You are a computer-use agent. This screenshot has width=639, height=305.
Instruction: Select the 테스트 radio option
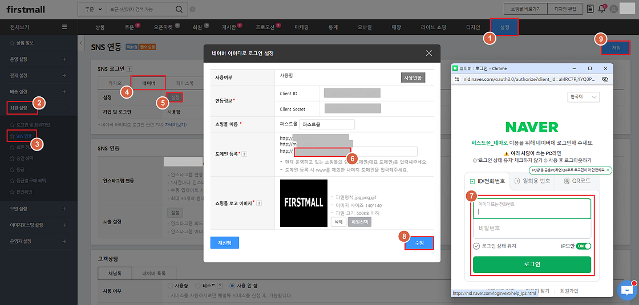(198, 286)
